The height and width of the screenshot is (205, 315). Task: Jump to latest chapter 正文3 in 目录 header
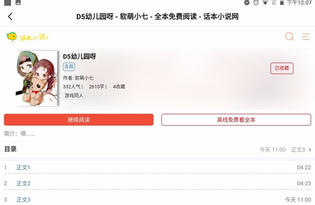298,149
